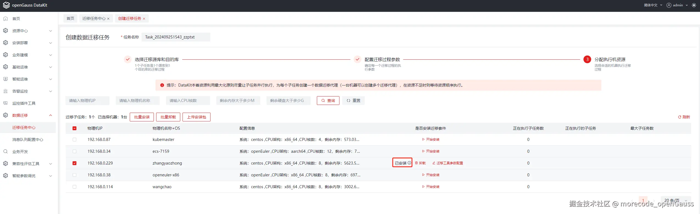
Task: Click the 上传安装包 button
Action: point(197,117)
